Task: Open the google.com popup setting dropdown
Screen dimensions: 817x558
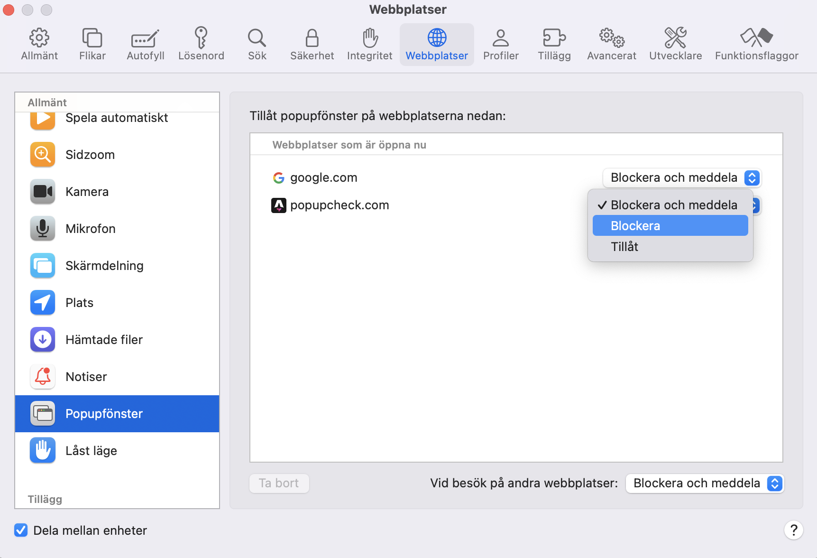Action: coord(682,177)
